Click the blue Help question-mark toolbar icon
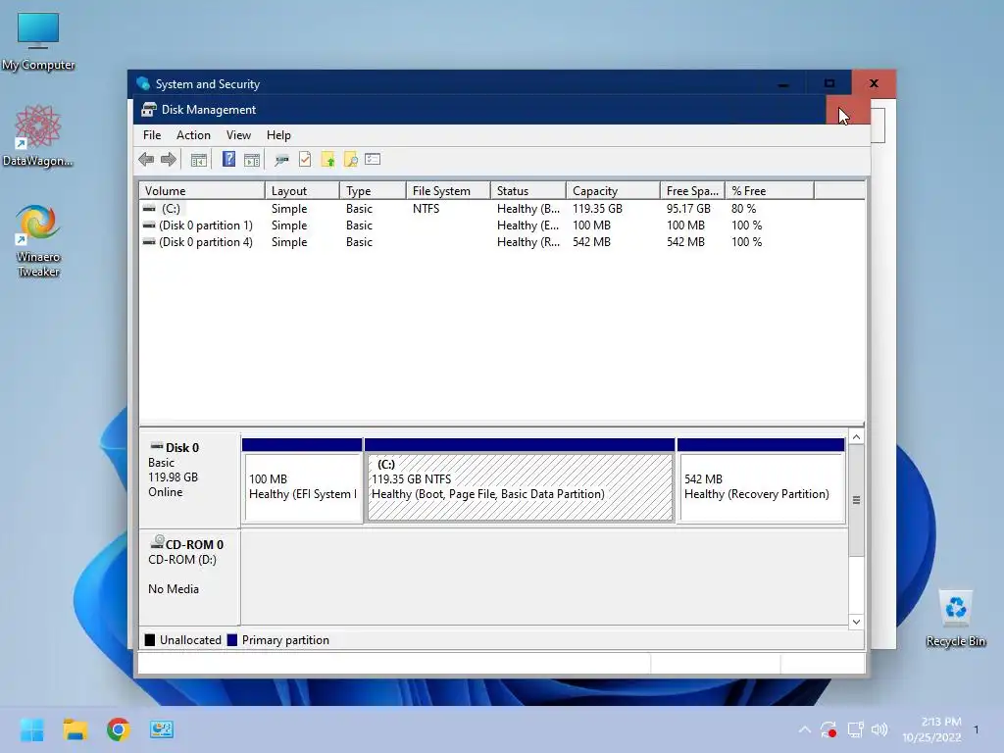The width and height of the screenshot is (1004, 753). pos(228,159)
